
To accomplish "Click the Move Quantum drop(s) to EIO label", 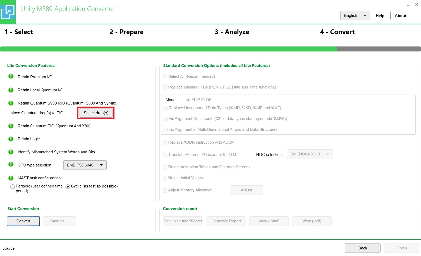I will tap(37, 113).
